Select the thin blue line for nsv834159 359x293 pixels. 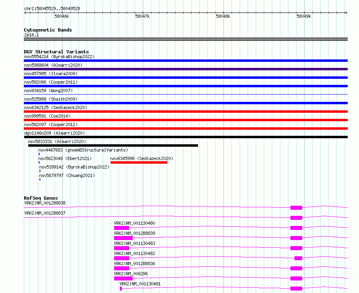click(186, 94)
